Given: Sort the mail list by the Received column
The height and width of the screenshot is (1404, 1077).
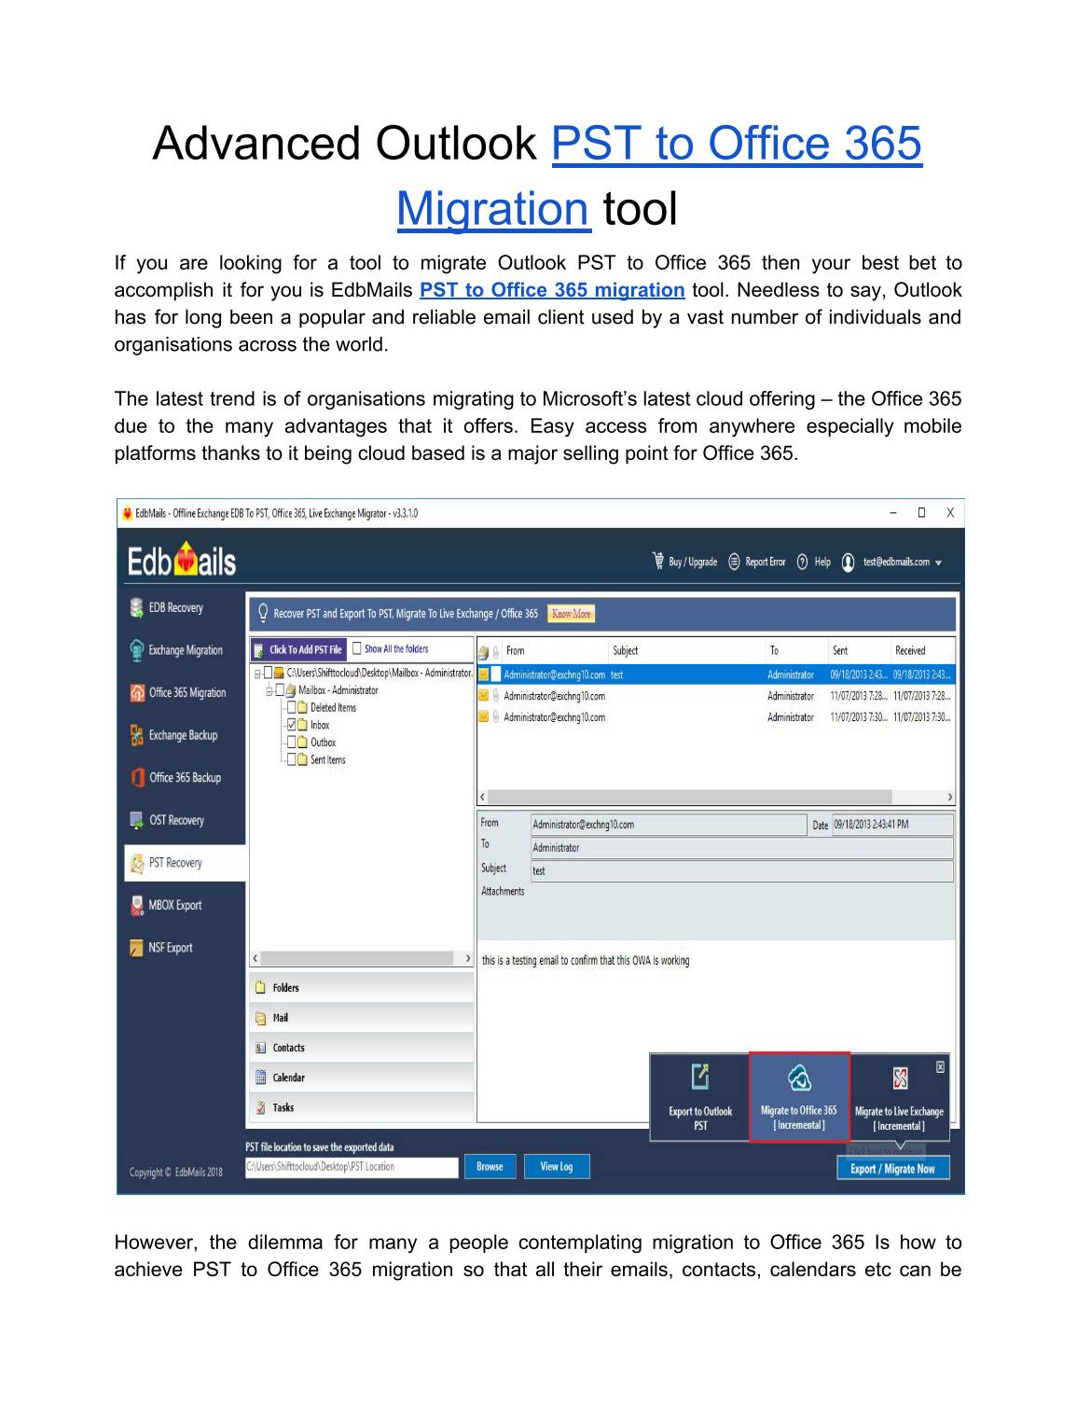Looking at the screenshot, I should point(922,651).
